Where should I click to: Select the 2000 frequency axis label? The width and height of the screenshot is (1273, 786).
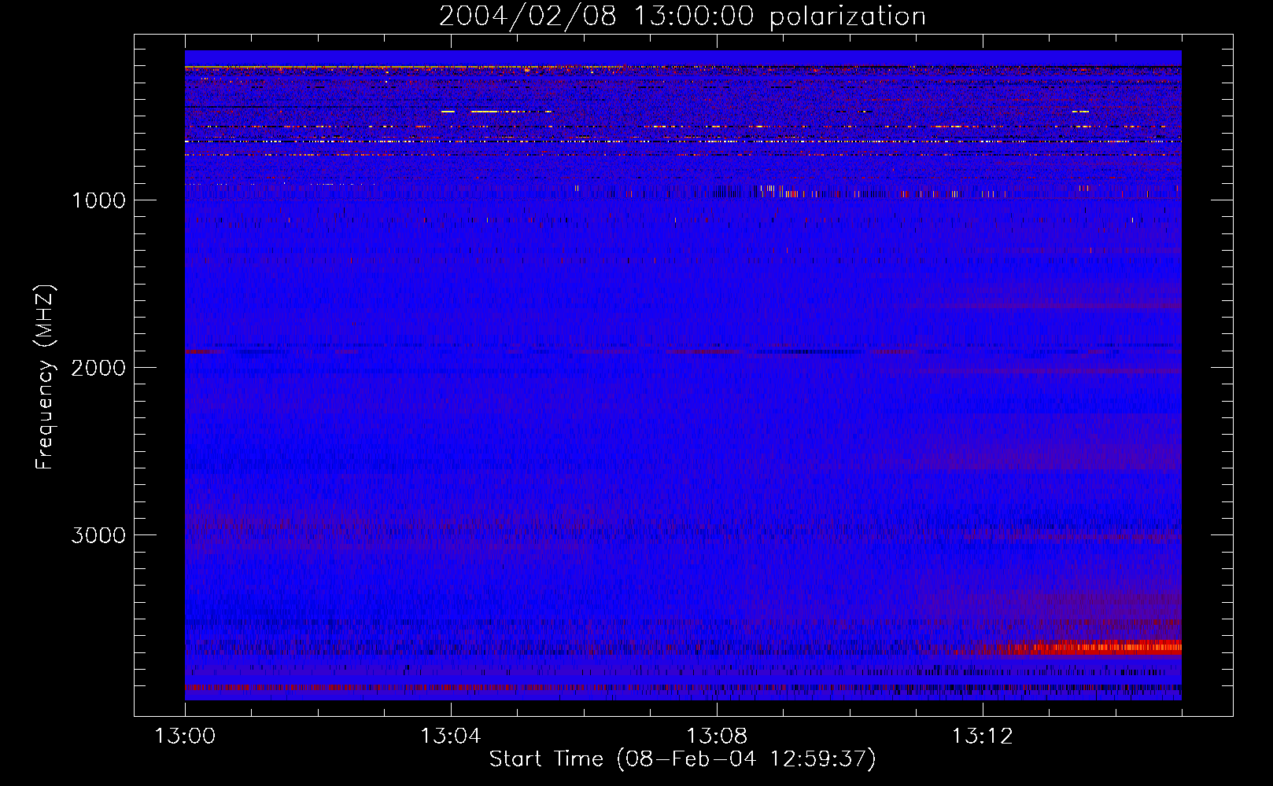(x=98, y=368)
